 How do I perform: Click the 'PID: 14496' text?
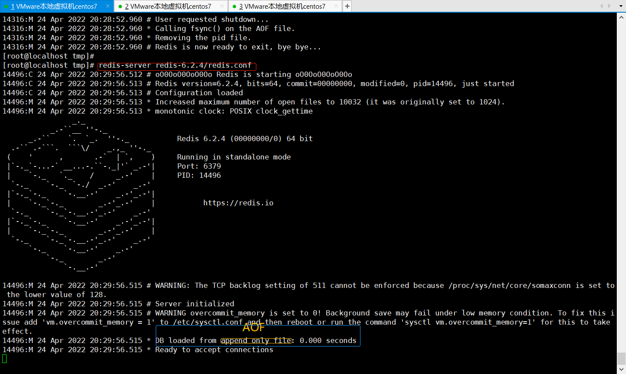click(199, 175)
